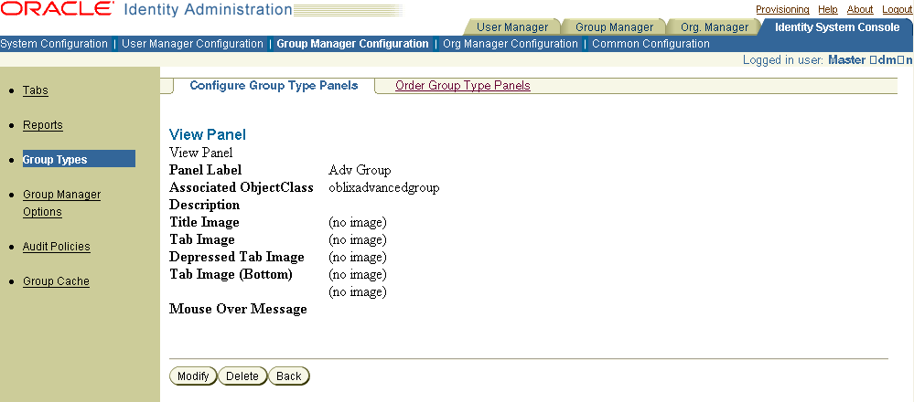Open the Help link
This screenshot has width=914, height=402.
point(828,9)
